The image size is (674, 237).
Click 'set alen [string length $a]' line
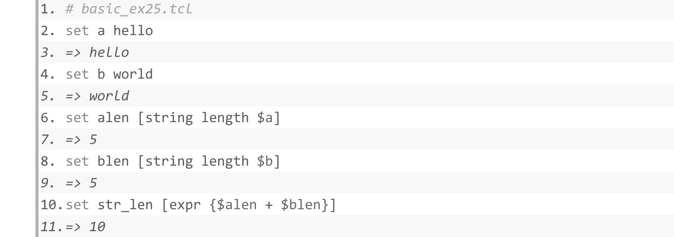173,118
